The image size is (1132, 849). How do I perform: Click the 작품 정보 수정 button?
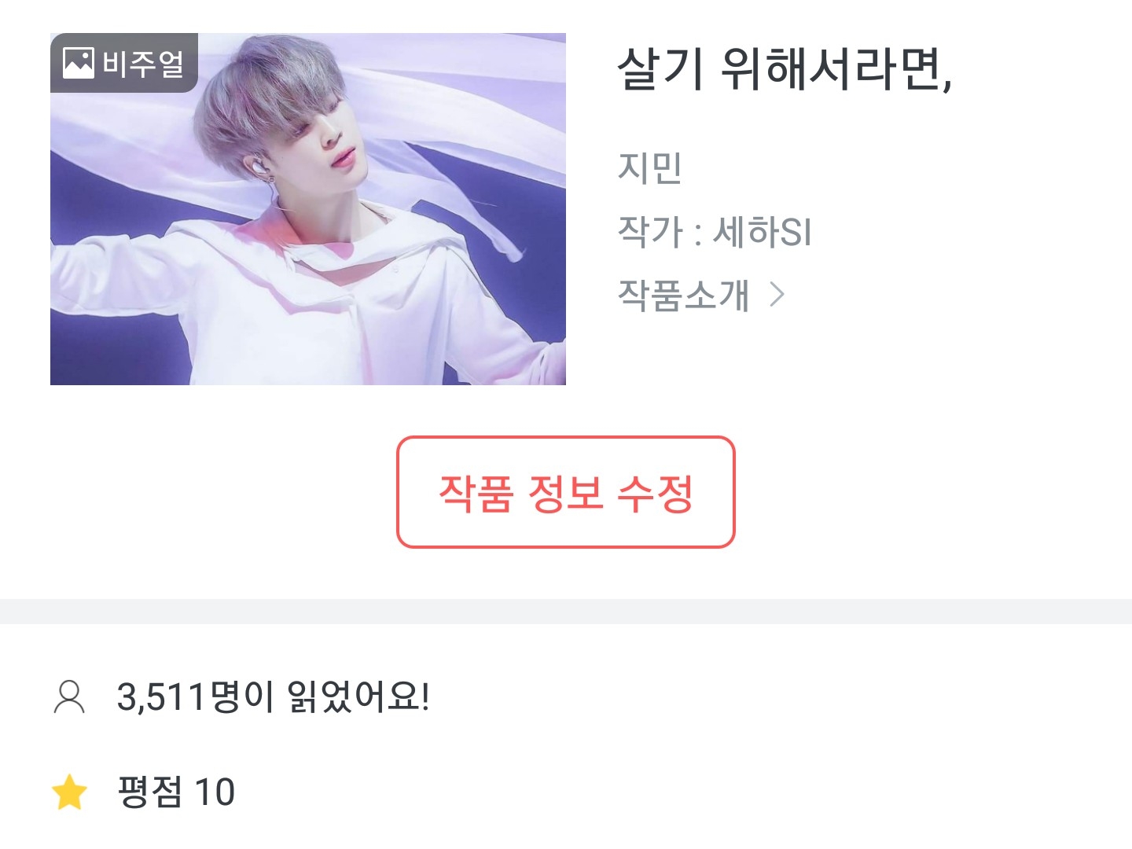coord(566,492)
